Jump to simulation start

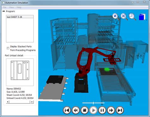[x=67, y=110]
